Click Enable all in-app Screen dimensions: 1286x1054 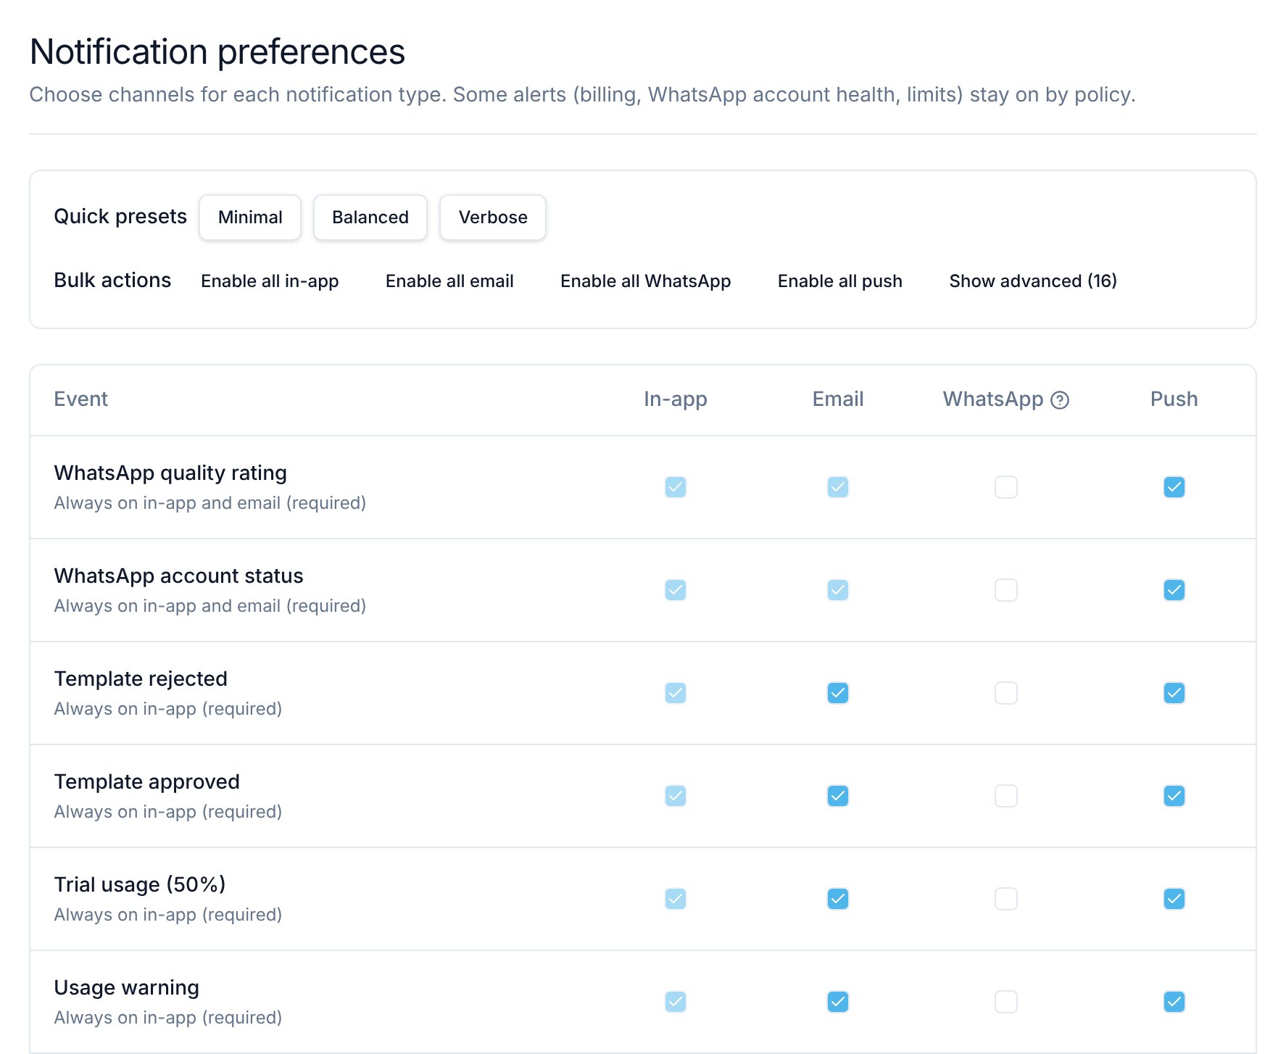coord(270,281)
